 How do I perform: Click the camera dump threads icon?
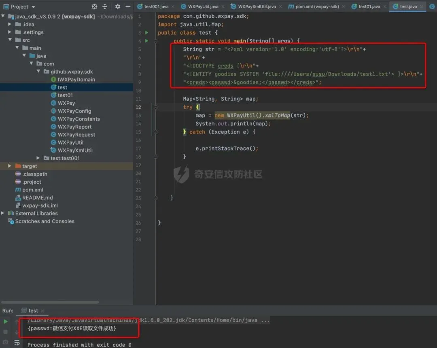click(5, 342)
